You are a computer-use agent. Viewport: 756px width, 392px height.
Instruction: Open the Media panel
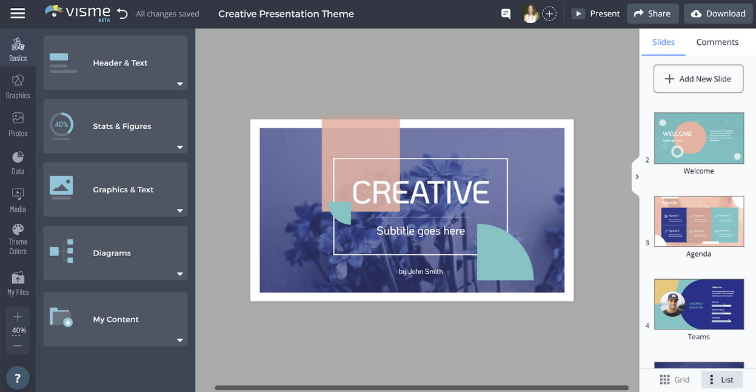[x=18, y=201]
